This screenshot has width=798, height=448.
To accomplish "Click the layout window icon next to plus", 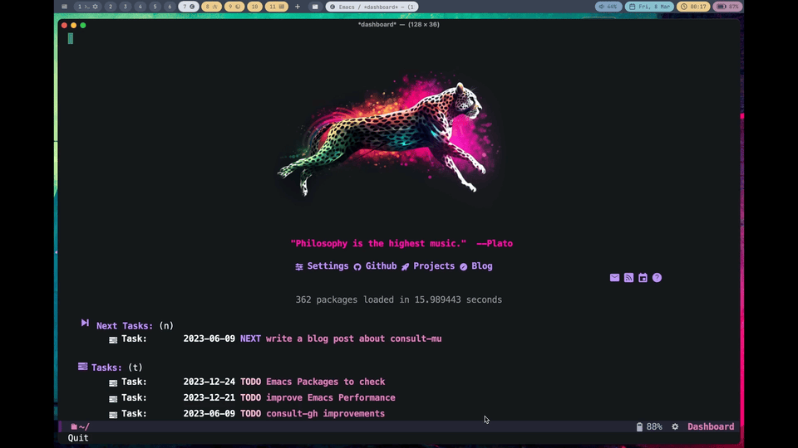I will click(315, 7).
